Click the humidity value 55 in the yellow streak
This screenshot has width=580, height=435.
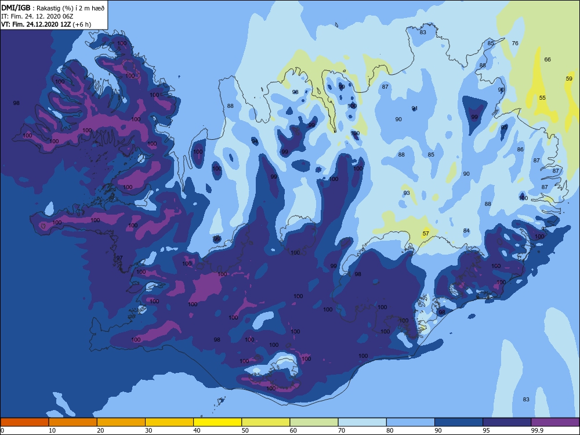pyautogui.click(x=542, y=97)
